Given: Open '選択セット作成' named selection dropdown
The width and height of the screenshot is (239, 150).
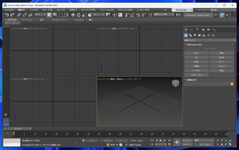Looking at the screenshot, I should pyautogui.click(x=163, y=14).
